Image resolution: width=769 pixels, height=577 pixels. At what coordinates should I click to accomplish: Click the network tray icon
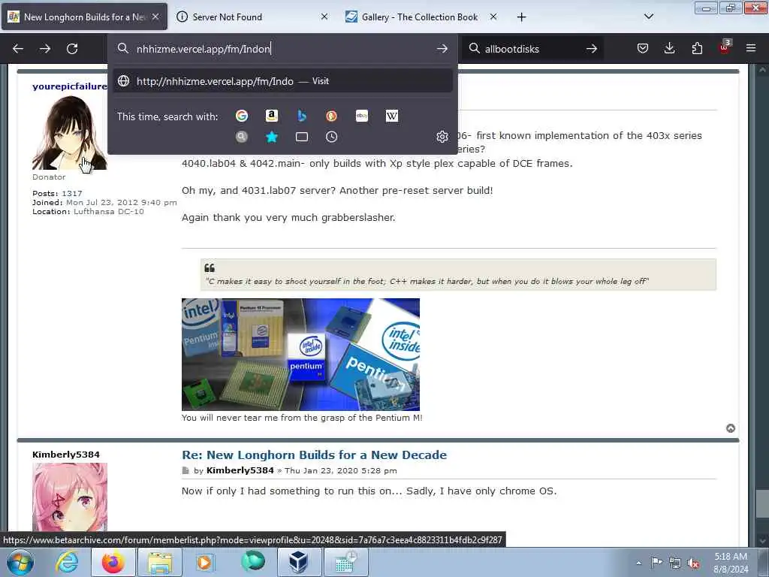675,563
